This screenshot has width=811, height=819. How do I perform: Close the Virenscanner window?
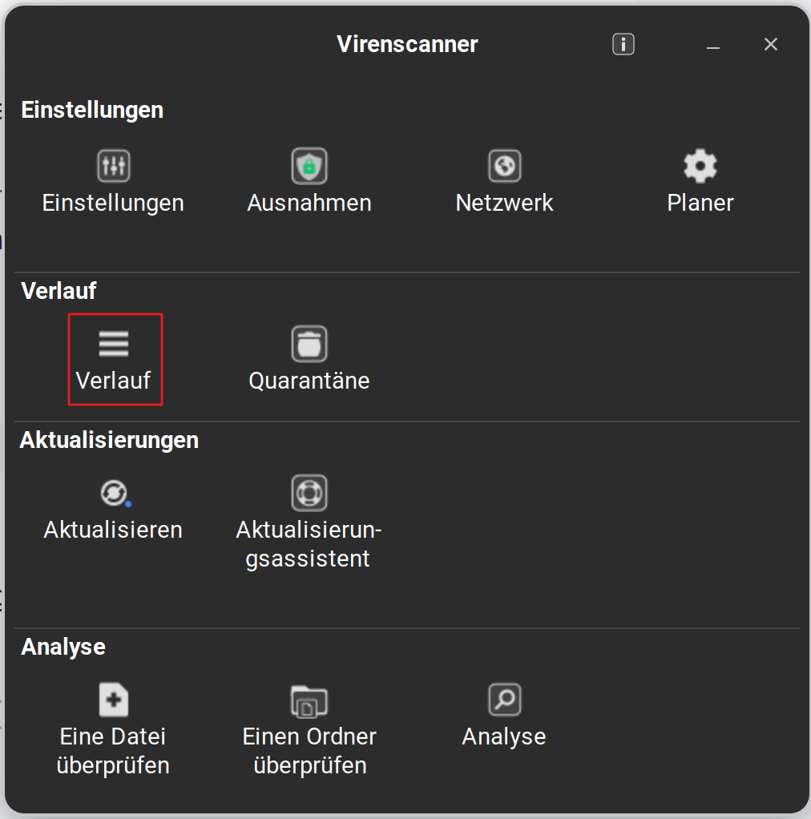pos(771,45)
